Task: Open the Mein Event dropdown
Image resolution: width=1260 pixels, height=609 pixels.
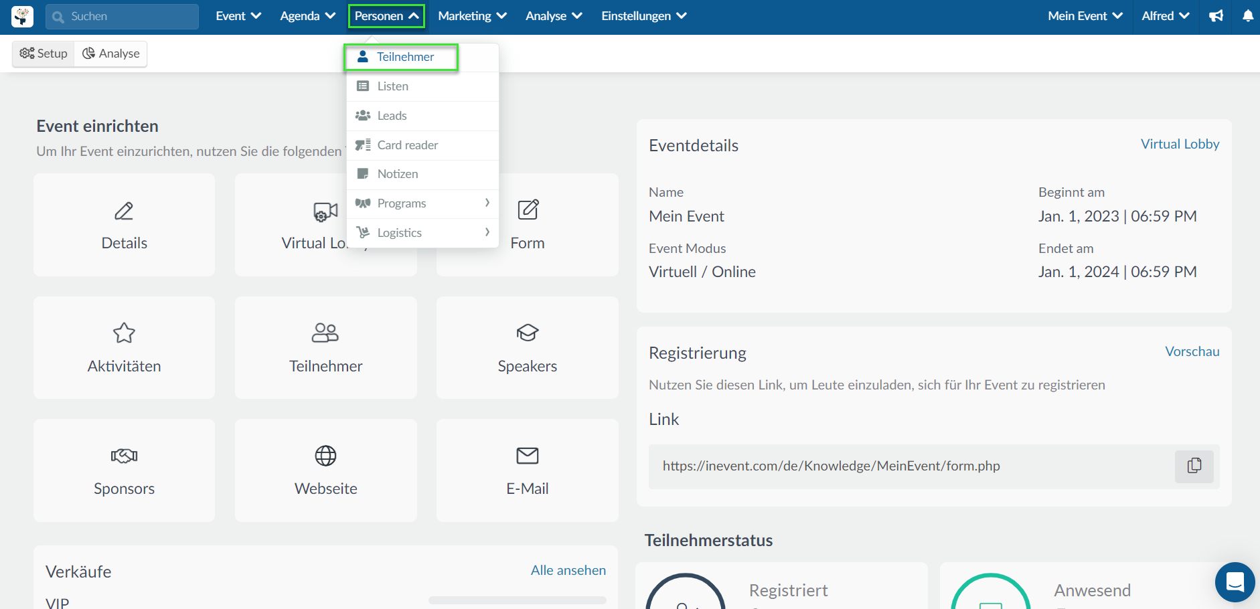Action: (1085, 16)
